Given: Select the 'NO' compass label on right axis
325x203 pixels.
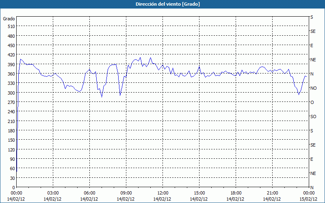Looking at the screenshot, I should (313, 88).
